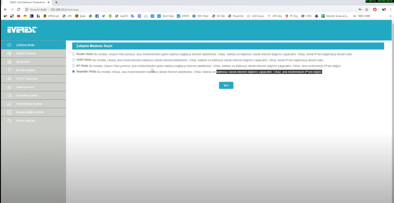Select the Router Modu radio button
Screen dimensions: 394x203
coord(73,54)
